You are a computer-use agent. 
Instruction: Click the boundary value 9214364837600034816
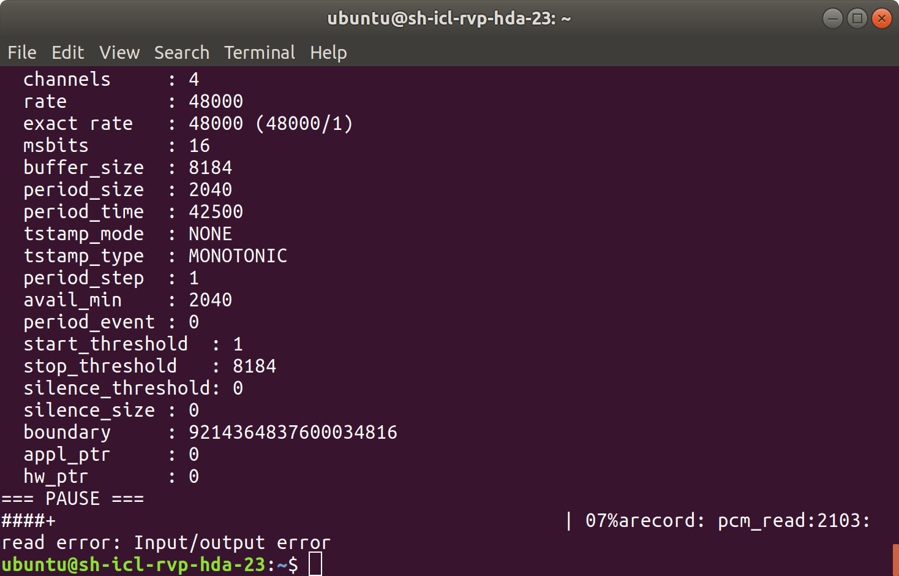pyautogui.click(x=293, y=433)
